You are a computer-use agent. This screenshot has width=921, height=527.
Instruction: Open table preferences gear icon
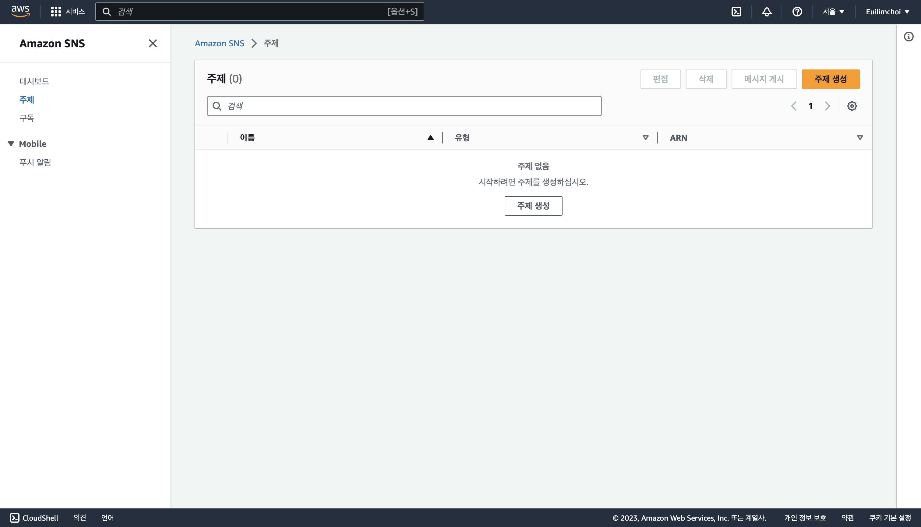click(852, 106)
